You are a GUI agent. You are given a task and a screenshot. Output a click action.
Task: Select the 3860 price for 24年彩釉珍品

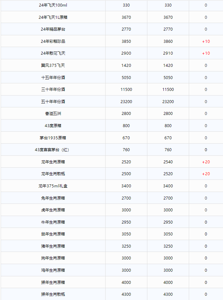click(168, 41)
